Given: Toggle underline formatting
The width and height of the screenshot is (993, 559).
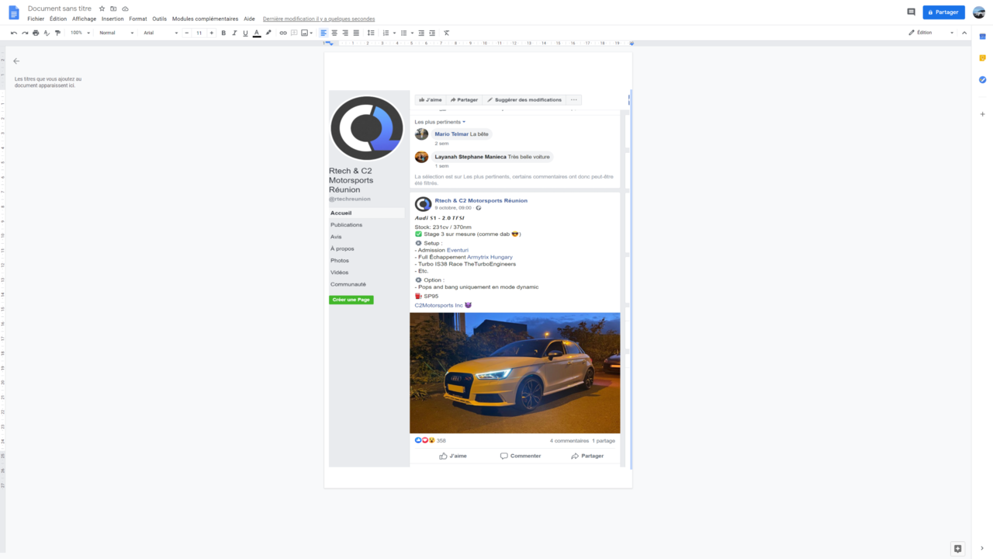Looking at the screenshot, I should coord(245,33).
